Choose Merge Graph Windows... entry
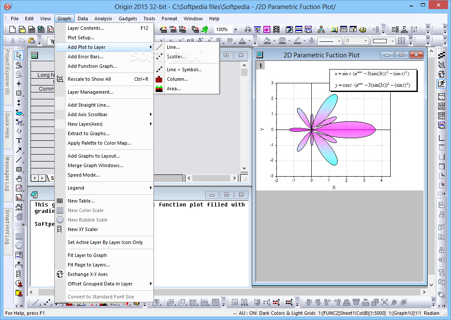 click(104, 165)
